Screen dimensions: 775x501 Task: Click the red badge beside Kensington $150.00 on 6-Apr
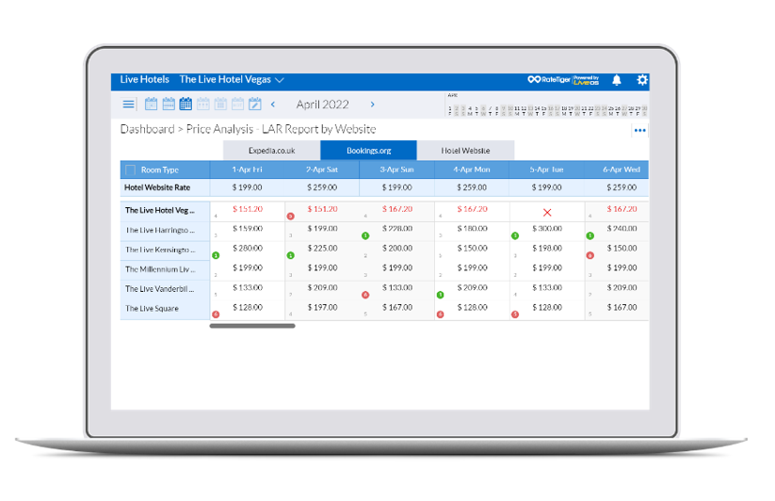click(590, 255)
